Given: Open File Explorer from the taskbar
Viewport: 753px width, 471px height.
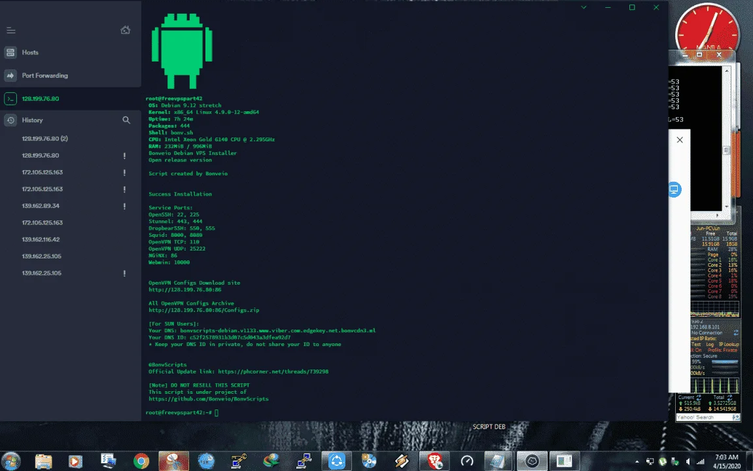Looking at the screenshot, I should (43, 461).
